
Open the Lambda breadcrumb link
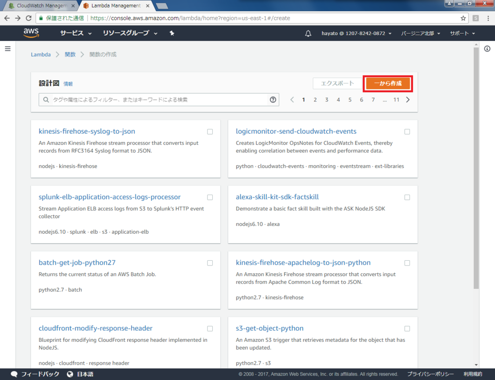pos(41,55)
